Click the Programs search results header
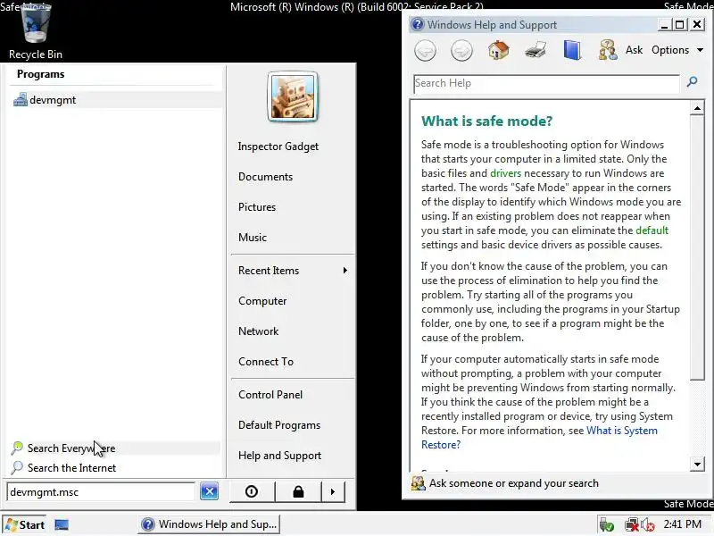714x536 pixels. [x=40, y=74]
